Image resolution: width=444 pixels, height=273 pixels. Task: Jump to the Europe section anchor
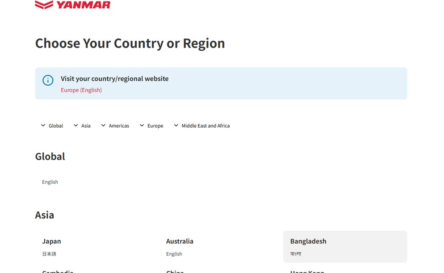coord(151,126)
